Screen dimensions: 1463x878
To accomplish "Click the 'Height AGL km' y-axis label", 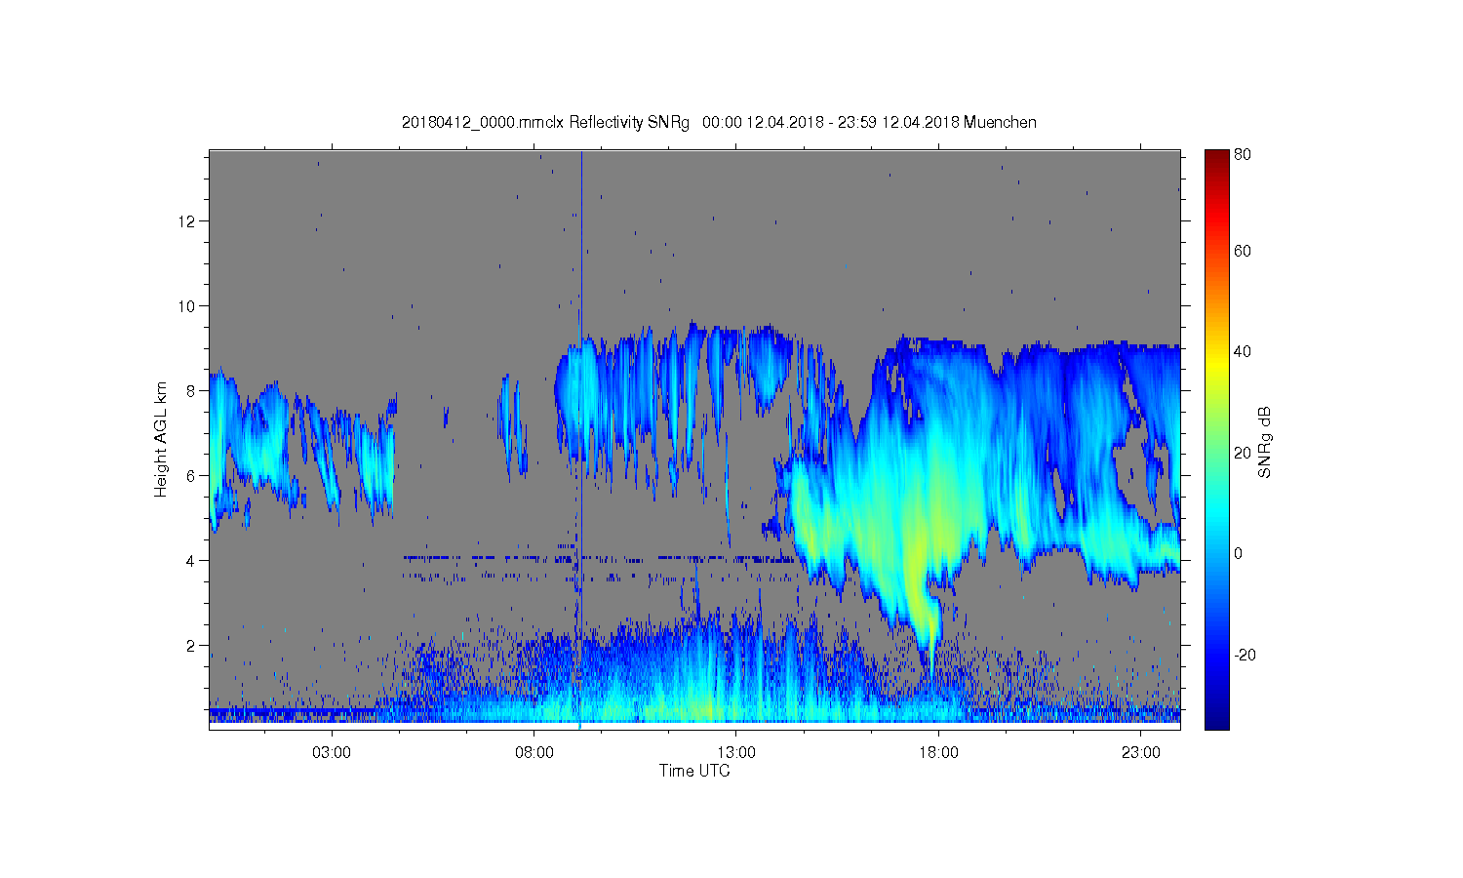I will [160, 439].
